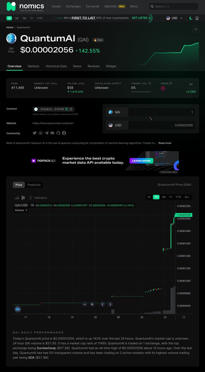Click the TradingView cloud logo

click(18, 309)
